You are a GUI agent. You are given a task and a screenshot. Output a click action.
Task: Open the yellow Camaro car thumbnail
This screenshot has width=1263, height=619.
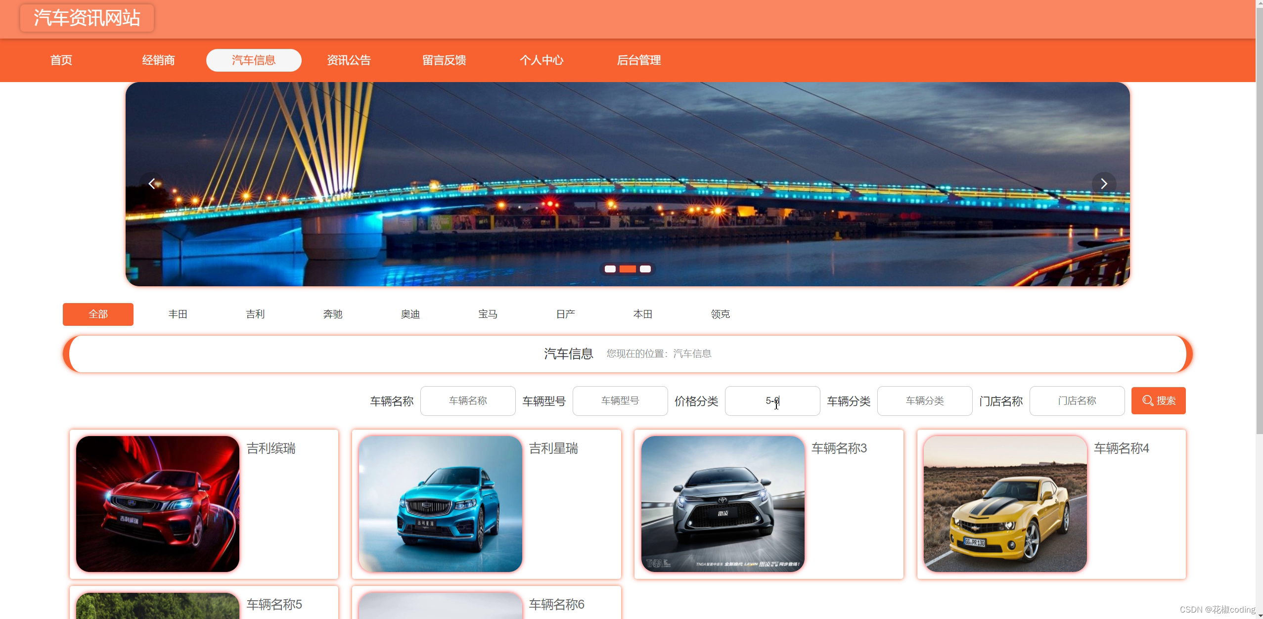(x=1005, y=503)
